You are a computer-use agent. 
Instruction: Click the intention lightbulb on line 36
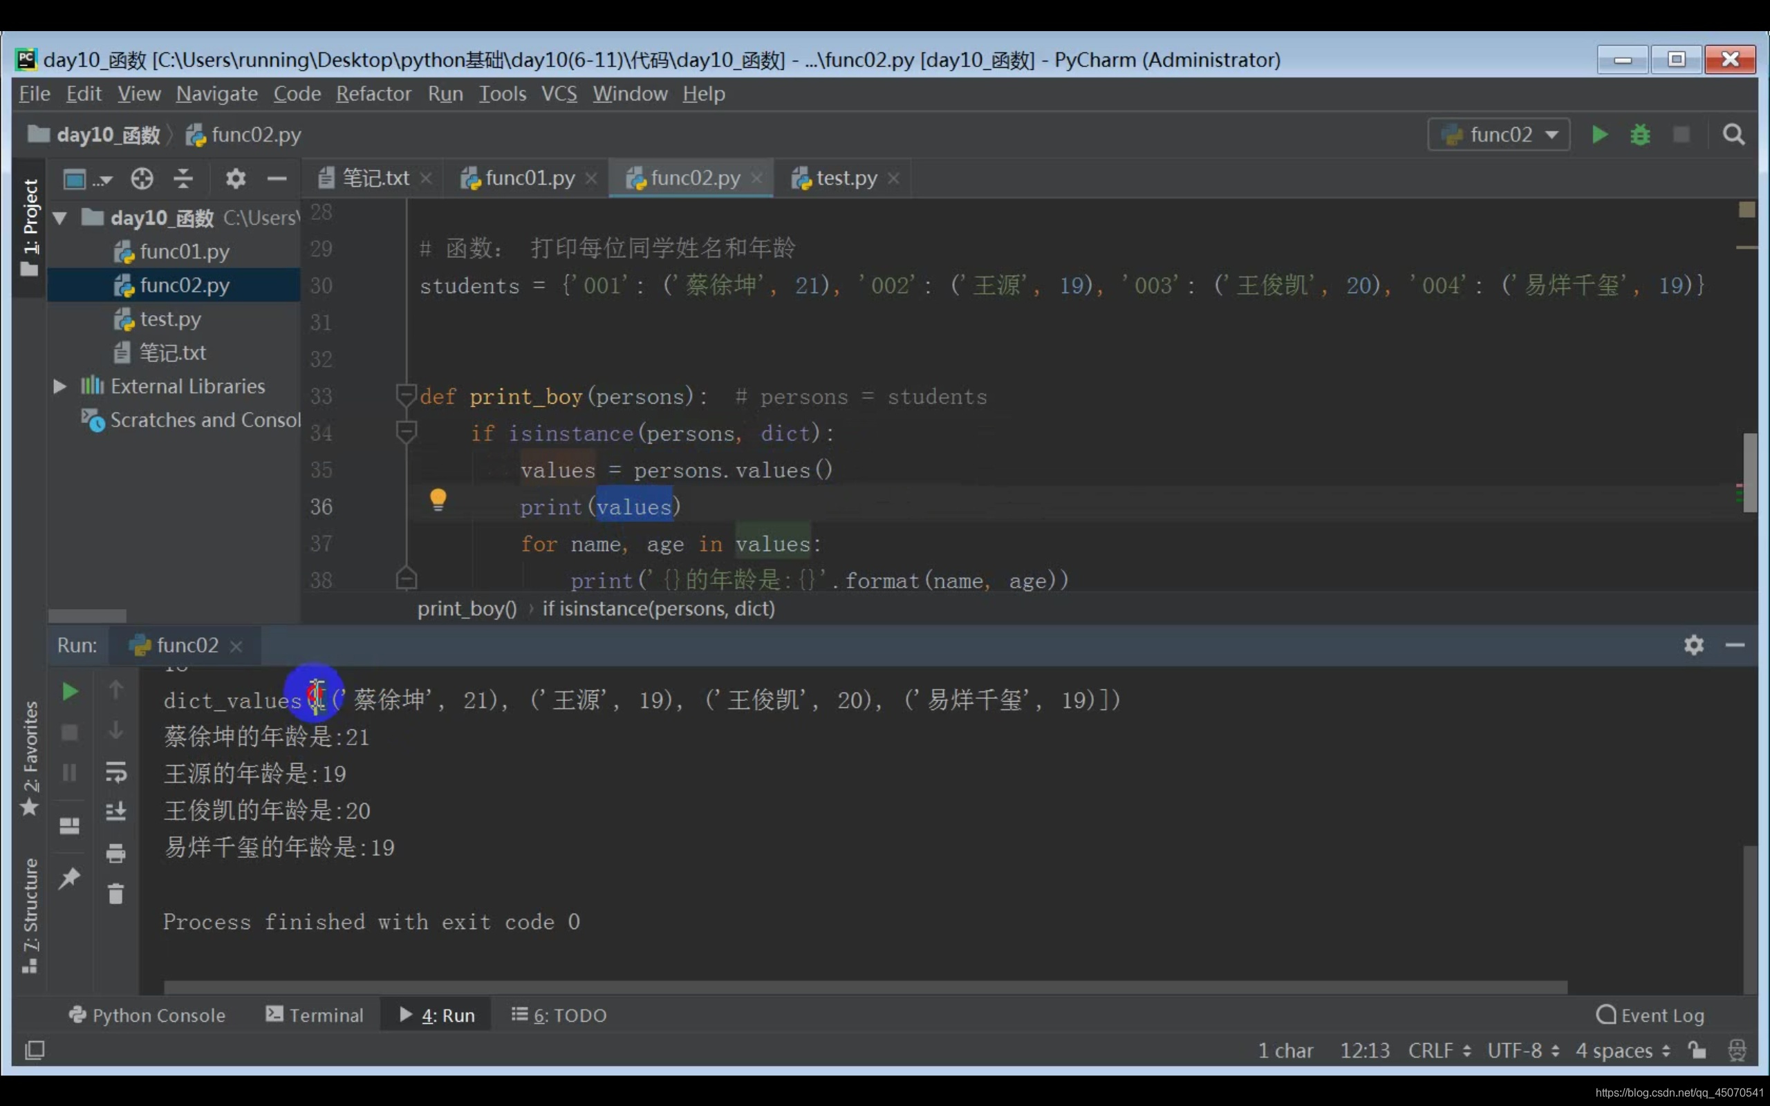pos(438,500)
